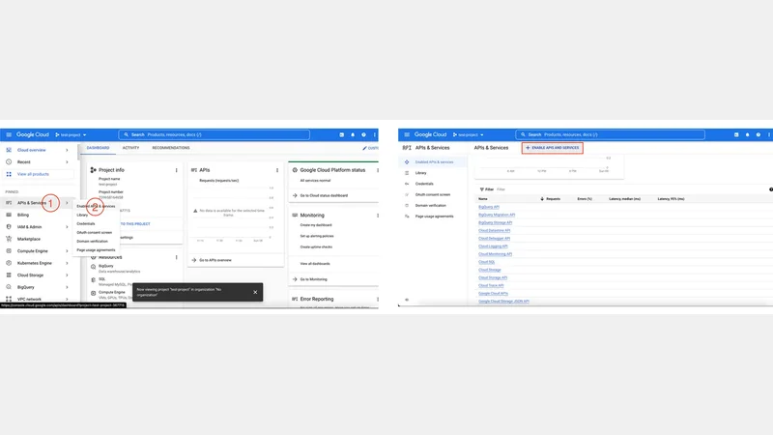Click the Cloud overview icon in sidebar
This screenshot has width=773, height=435.
click(x=9, y=150)
